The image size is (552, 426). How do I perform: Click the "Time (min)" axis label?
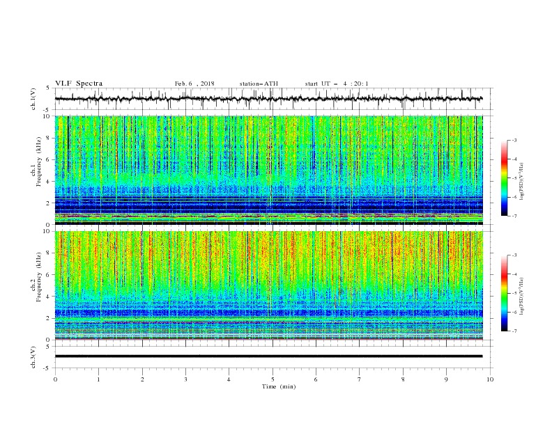point(279,386)
